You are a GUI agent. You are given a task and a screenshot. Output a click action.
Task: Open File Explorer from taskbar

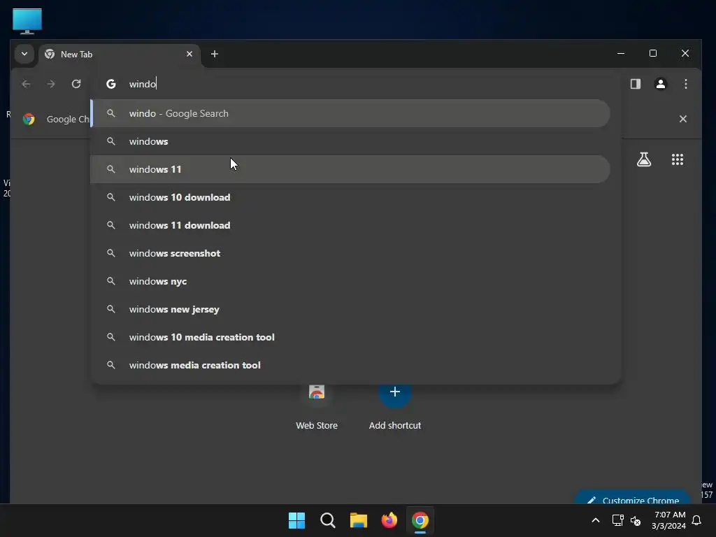pos(359,520)
